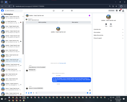View site information icon in address bar
This screenshot has height=102, width=127.
tap(13, 6)
